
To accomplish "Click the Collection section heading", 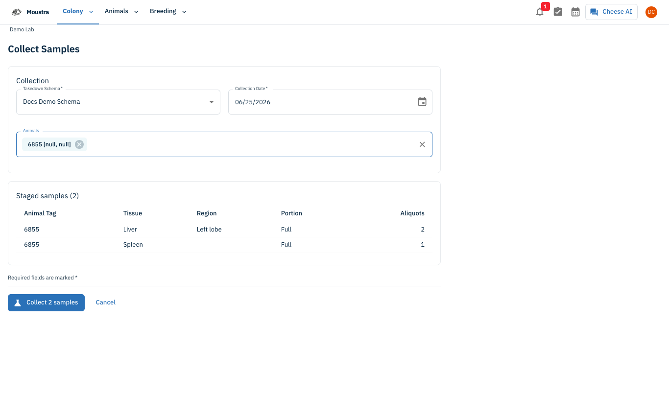I will point(32,81).
